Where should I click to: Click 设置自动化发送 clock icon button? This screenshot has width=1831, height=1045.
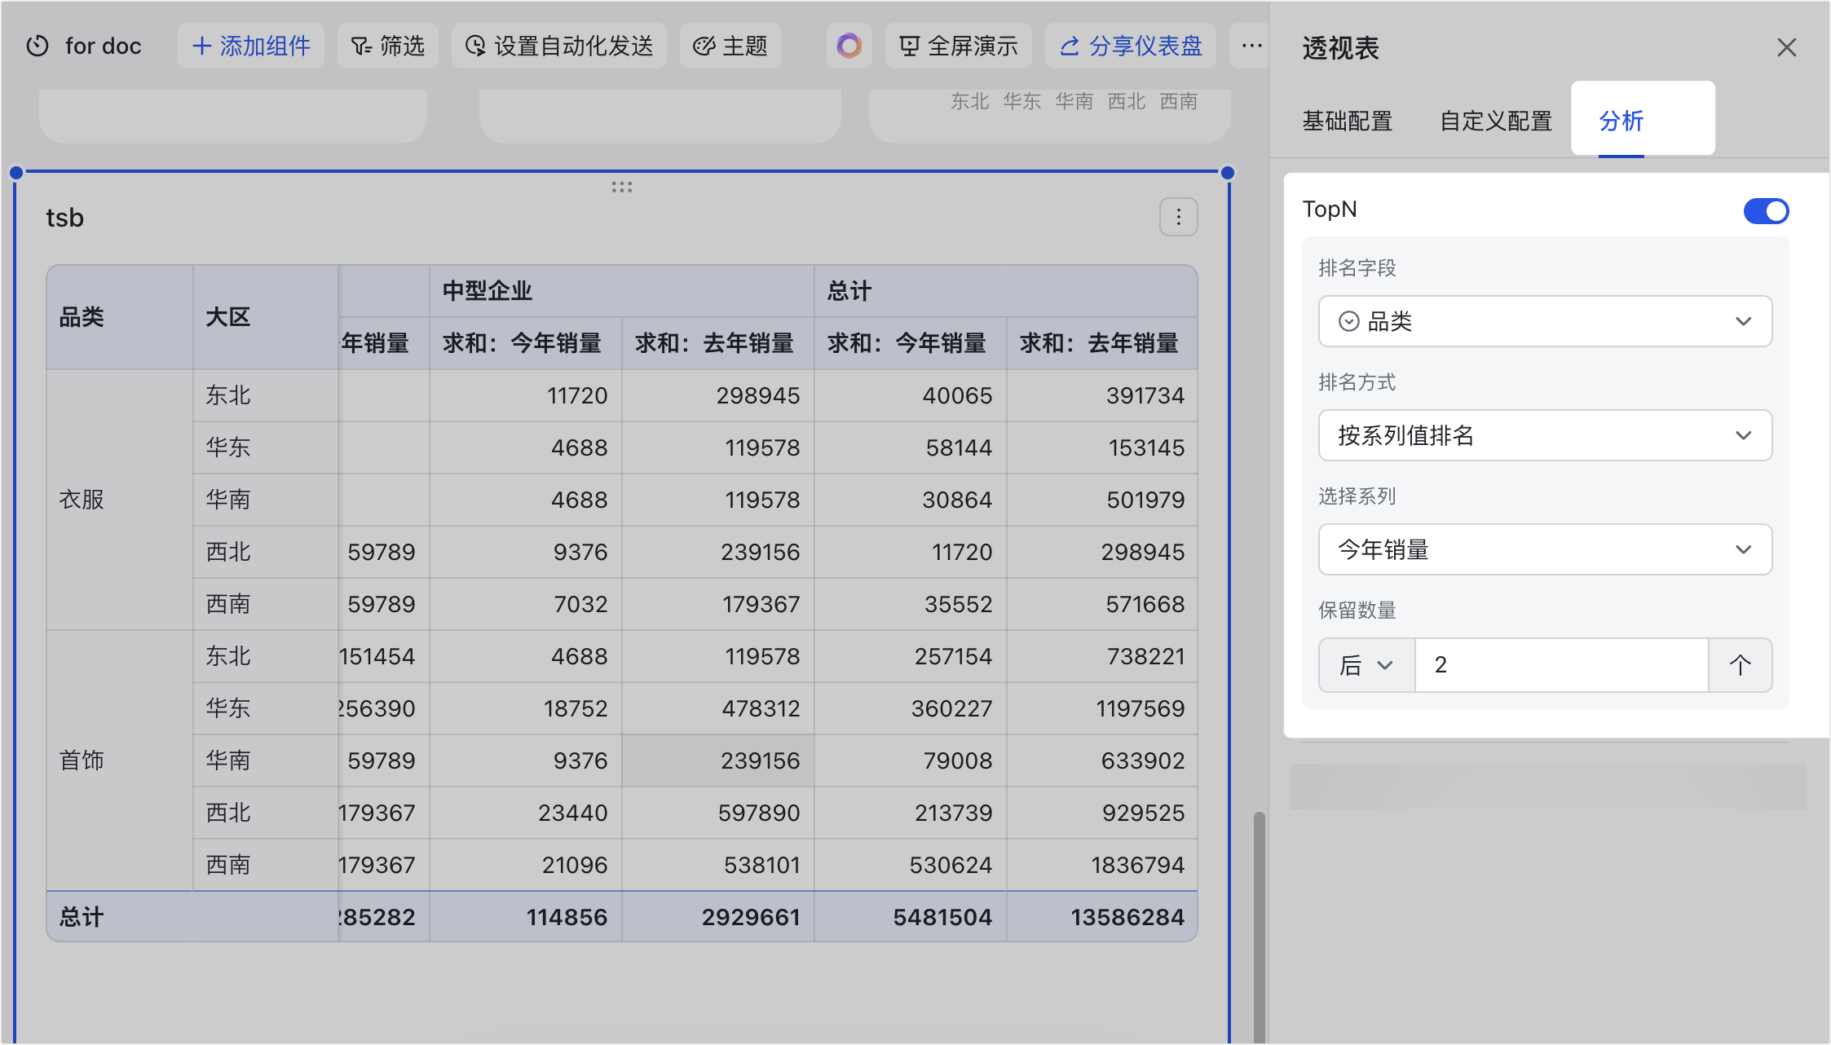tap(559, 46)
